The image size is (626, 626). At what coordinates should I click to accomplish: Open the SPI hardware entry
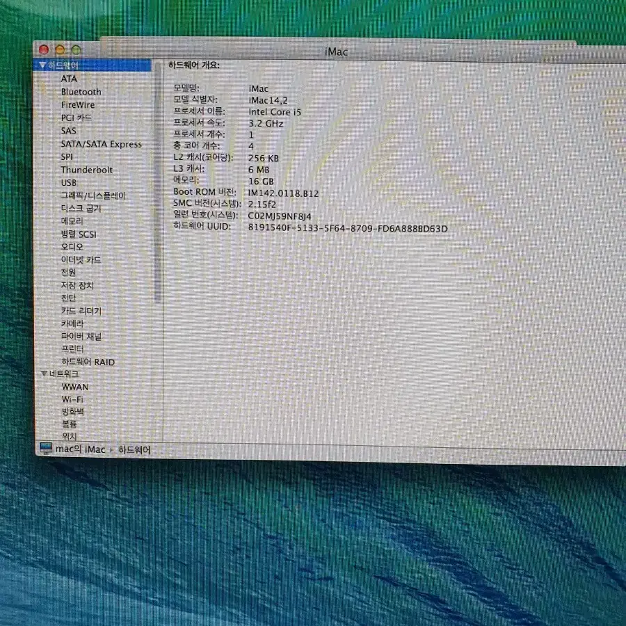[67, 157]
